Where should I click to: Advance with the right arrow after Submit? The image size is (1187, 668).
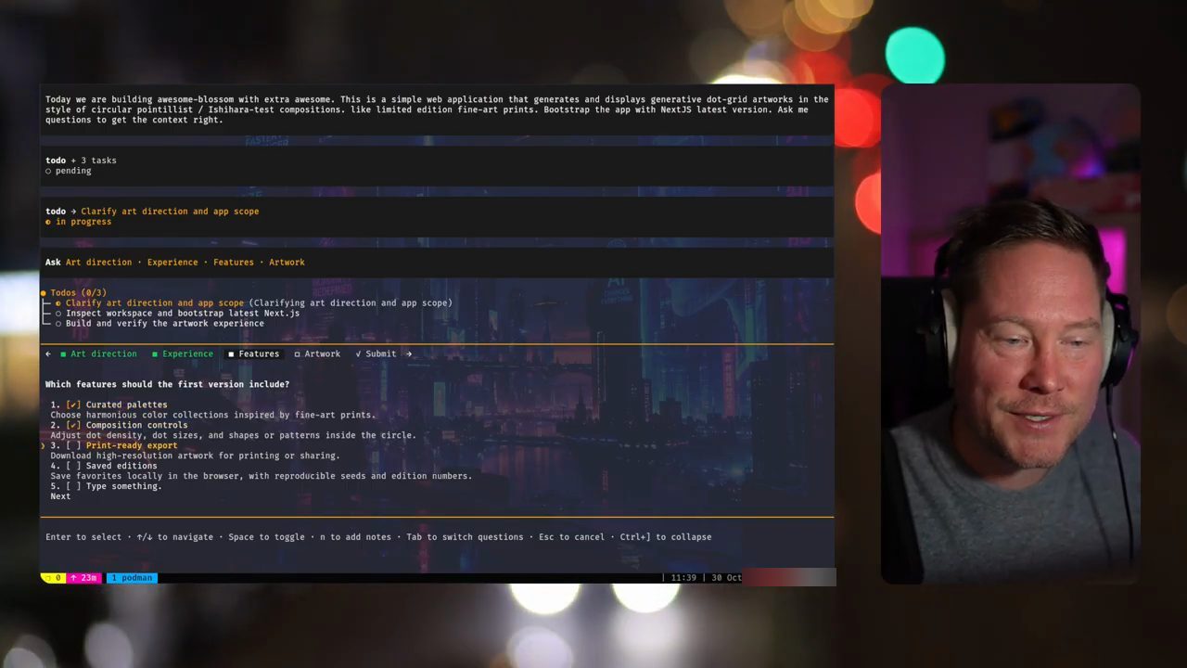[408, 353]
